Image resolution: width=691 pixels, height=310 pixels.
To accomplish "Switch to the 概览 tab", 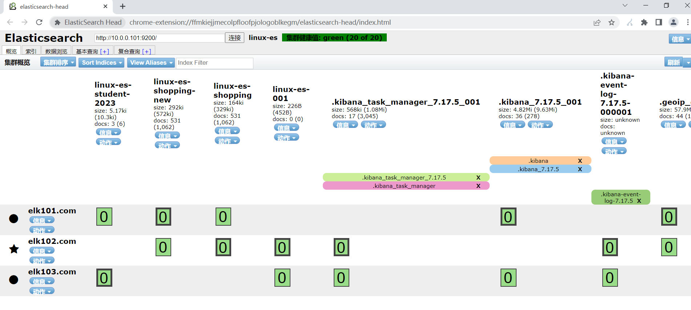I will pos(11,51).
